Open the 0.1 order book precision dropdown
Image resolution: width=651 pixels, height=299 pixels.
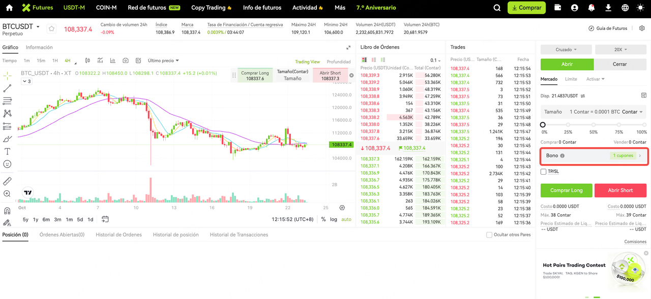(436, 60)
